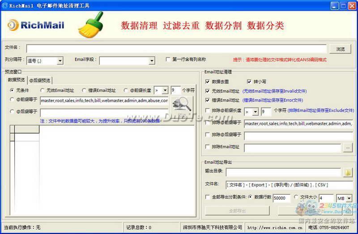The image size is (358, 234).
Task: Click the 文件名 path input field at top
Action: tap(176, 49)
